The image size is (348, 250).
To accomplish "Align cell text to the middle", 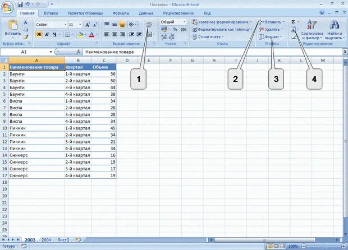I will pyautogui.click(x=115, y=24).
